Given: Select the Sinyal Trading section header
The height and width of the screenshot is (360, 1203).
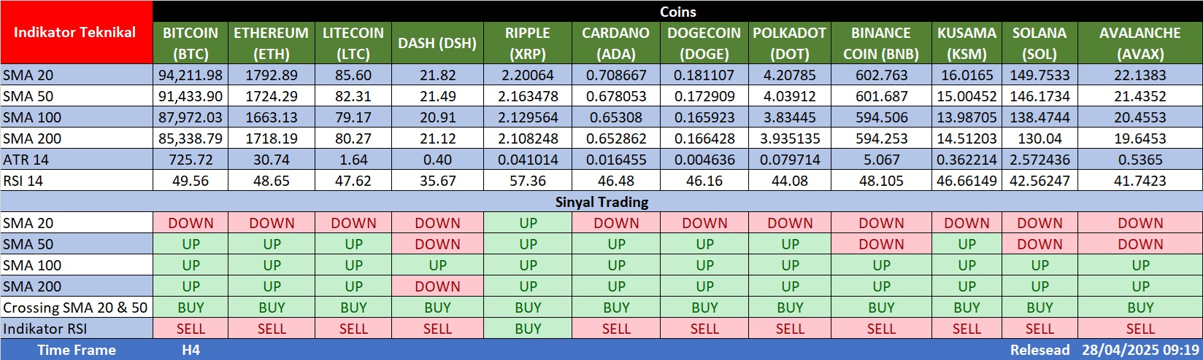Looking at the screenshot, I should tap(601, 202).
